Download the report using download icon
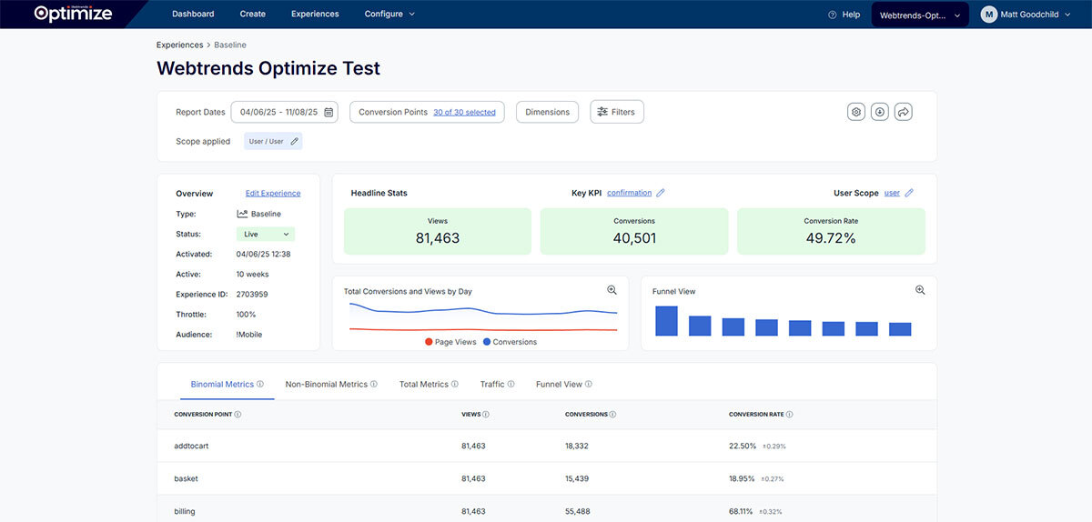Screen dimensions: 1092x522 880,112
